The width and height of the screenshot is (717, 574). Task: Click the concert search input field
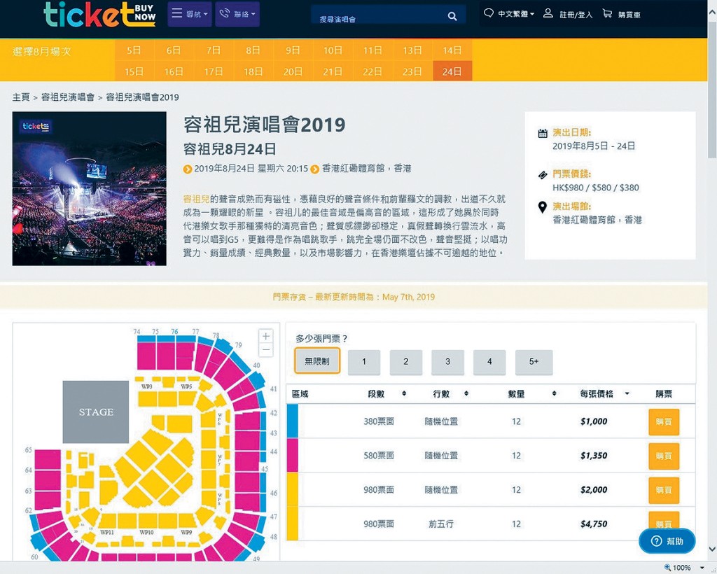point(378,17)
